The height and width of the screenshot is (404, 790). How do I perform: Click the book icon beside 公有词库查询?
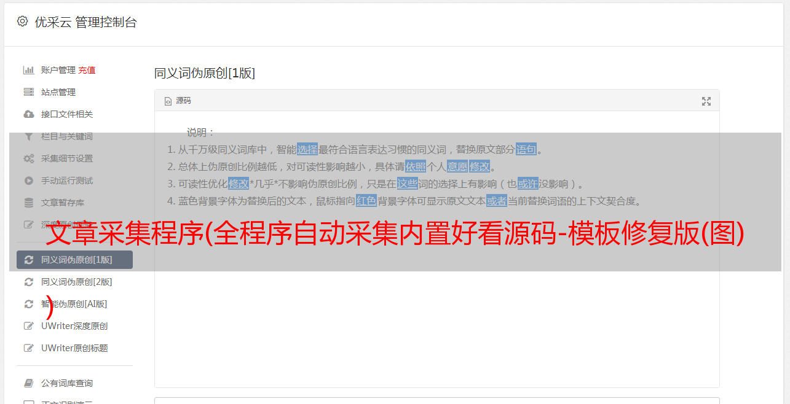28,383
